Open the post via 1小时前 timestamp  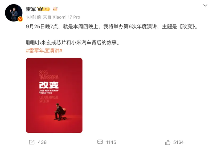click(34, 17)
